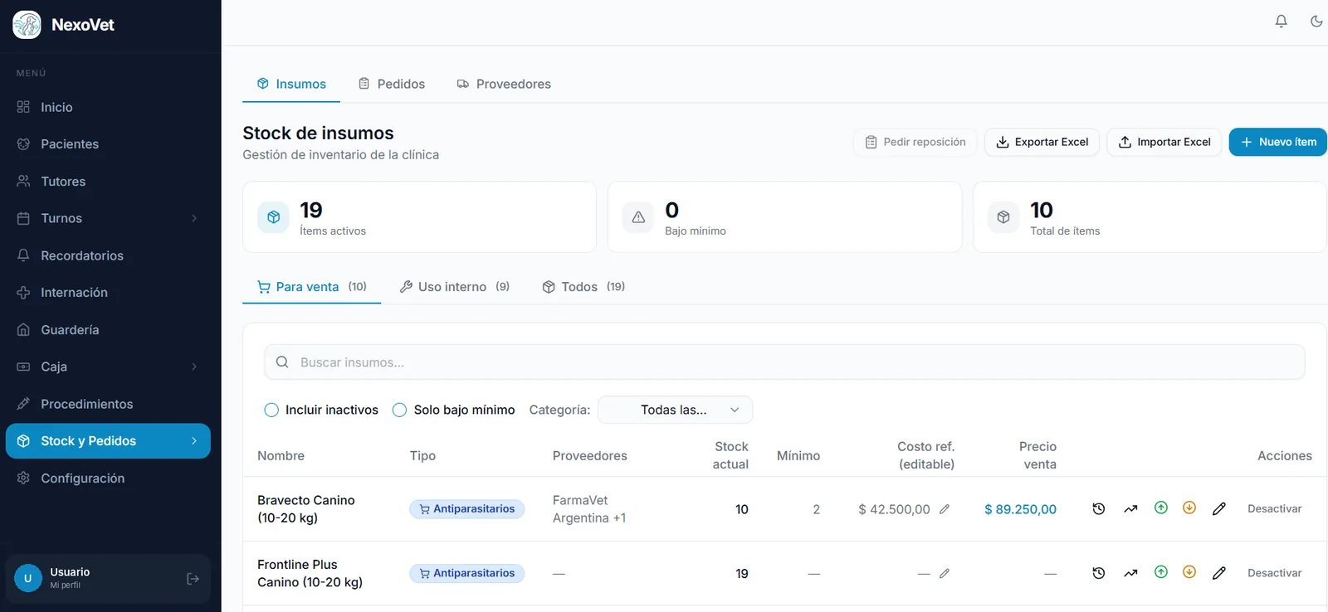Open the notifications bell icon
Screen dimensions: 1328x612
coord(1281,22)
